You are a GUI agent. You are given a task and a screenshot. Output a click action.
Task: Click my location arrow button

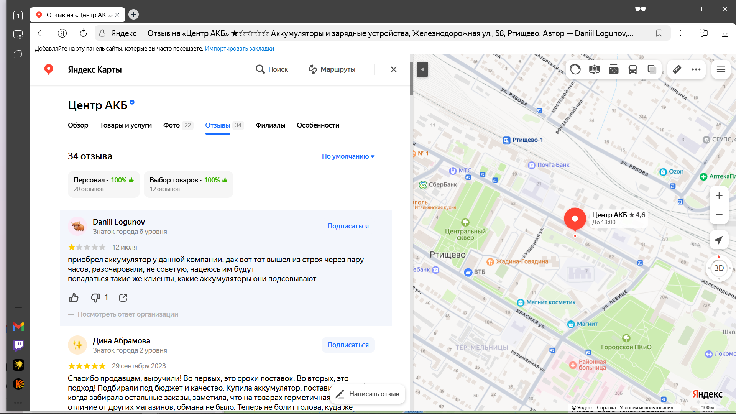click(x=719, y=240)
